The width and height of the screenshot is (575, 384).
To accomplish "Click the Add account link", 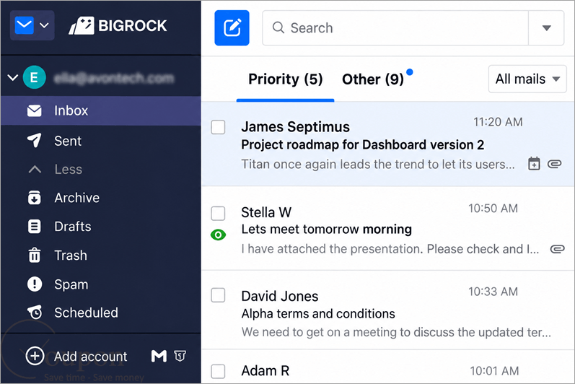I will click(91, 356).
